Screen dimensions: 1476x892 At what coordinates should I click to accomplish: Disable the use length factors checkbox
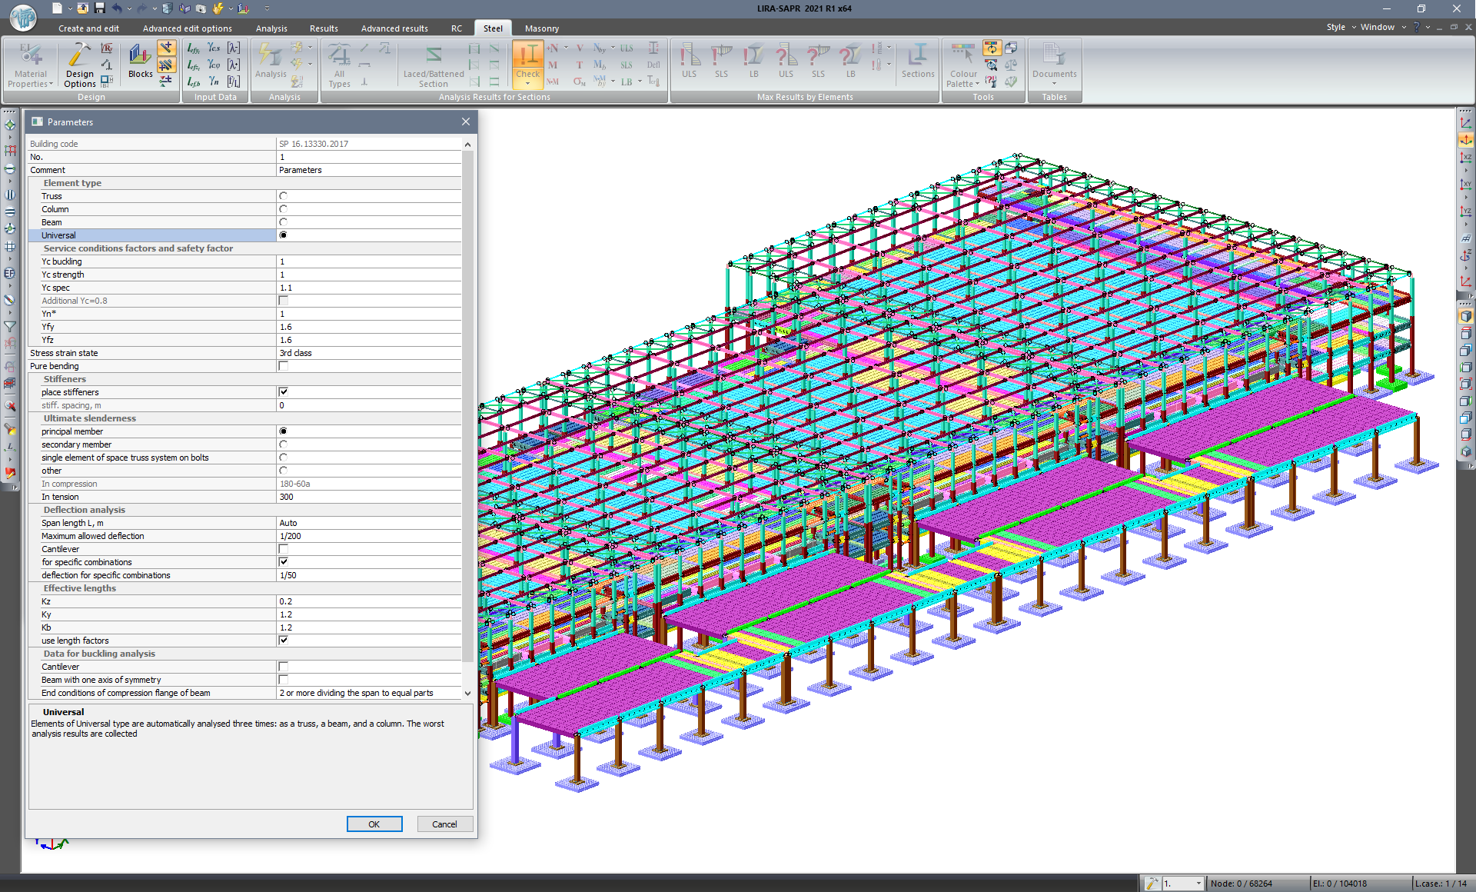pos(284,640)
